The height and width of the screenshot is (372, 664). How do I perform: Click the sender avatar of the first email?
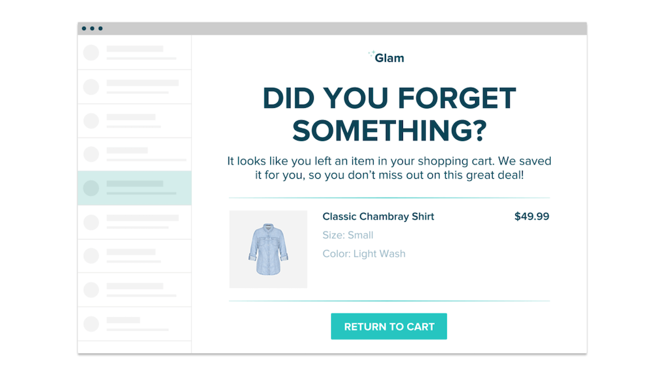point(91,53)
